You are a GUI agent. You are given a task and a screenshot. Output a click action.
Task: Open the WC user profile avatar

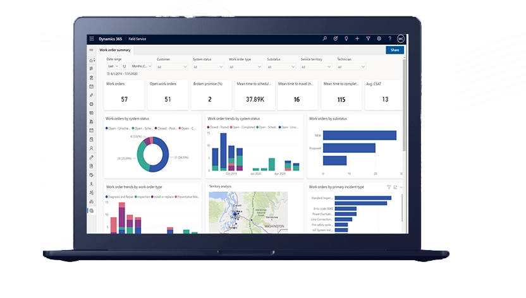click(x=400, y=39)
